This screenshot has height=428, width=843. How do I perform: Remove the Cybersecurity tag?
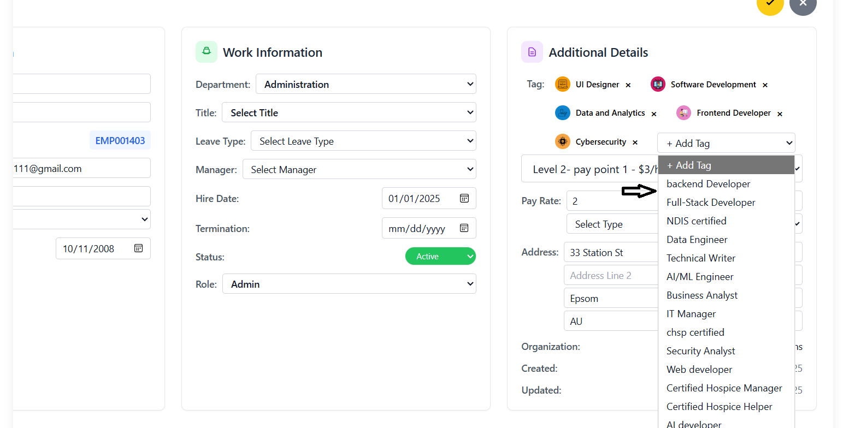tap(635, 142)
